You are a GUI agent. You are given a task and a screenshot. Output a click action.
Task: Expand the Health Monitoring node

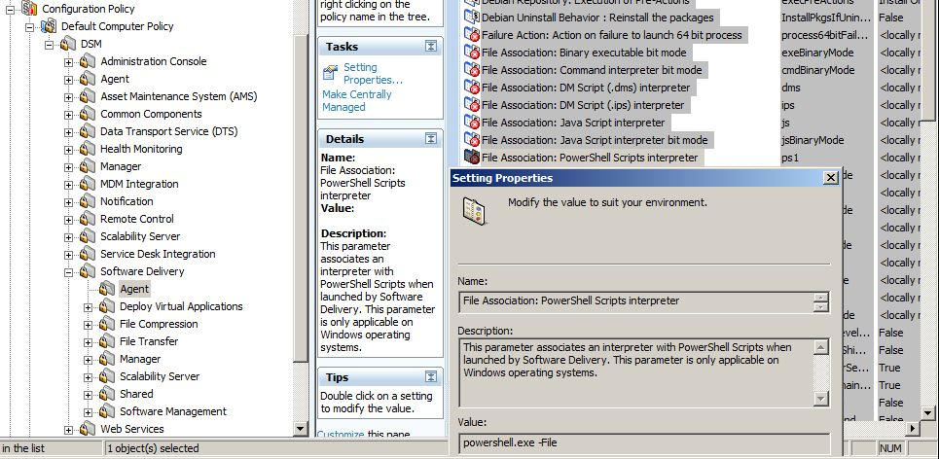(68, 150)
